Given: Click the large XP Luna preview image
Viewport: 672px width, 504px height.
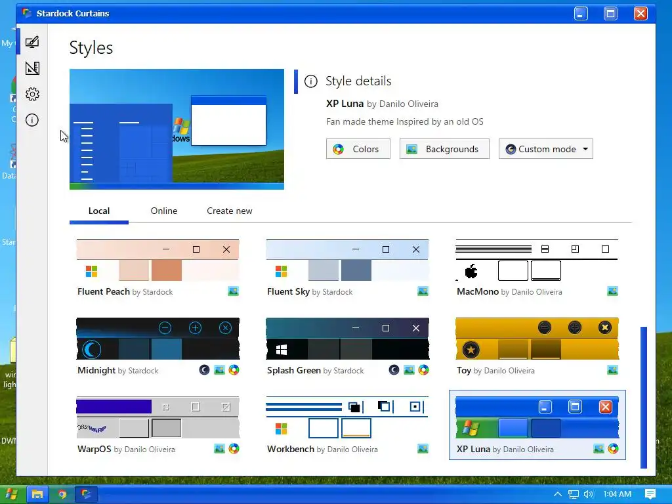Looking at the screenshot, I should pos(177,129).
